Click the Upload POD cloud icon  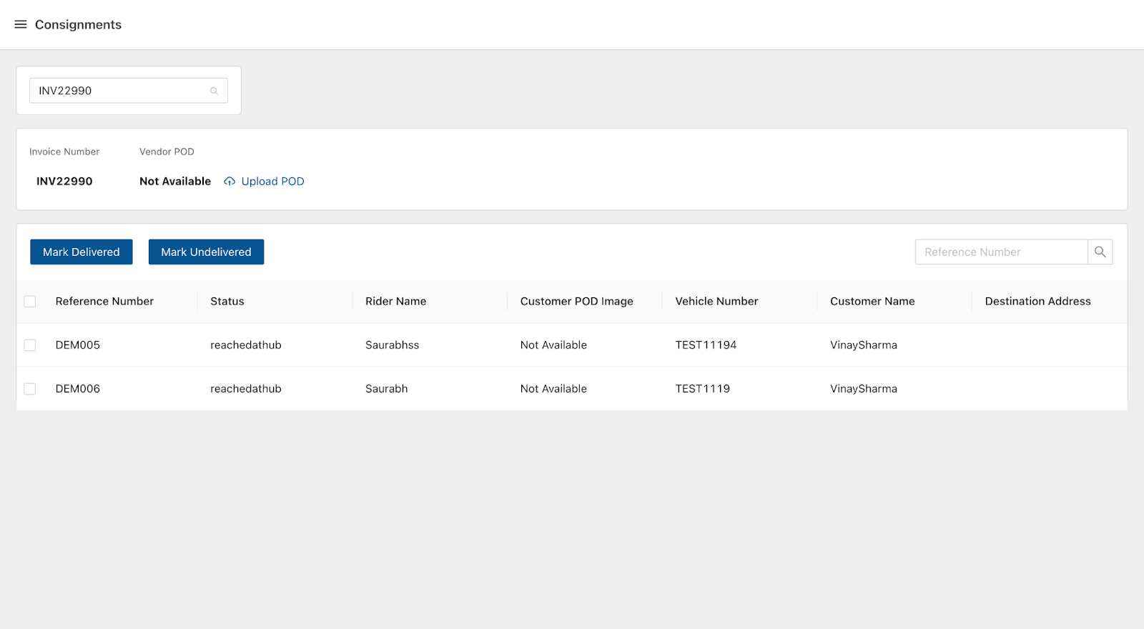pos(230,182)
